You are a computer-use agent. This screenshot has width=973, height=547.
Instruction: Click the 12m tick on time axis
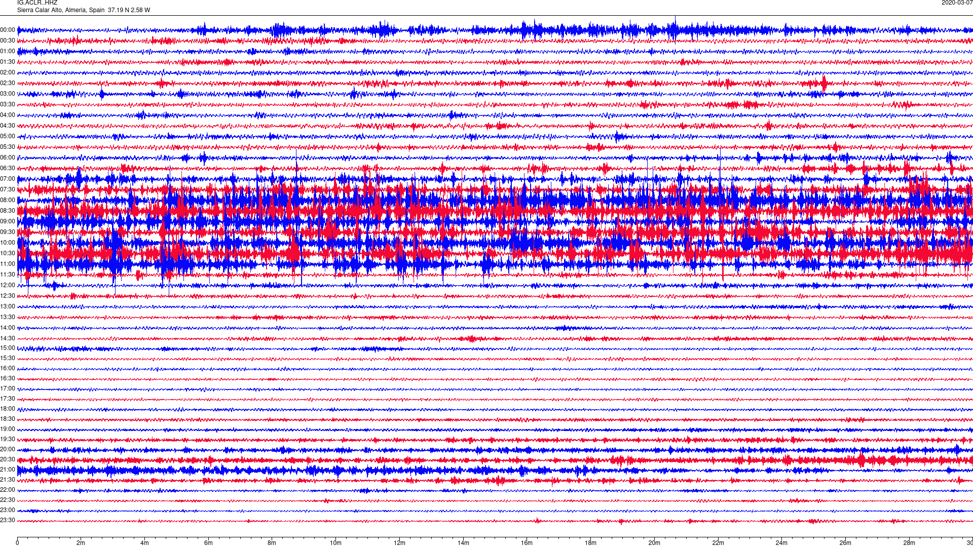tap(399, 543)
